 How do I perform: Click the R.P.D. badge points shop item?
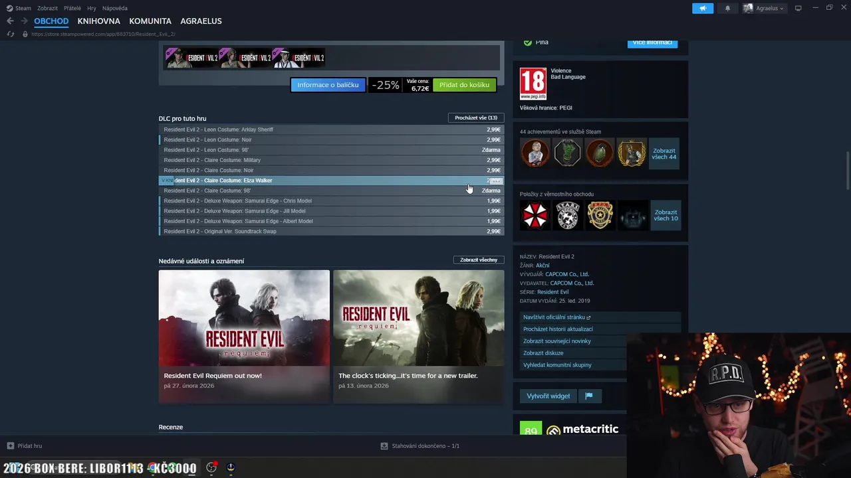coord(599,215)
